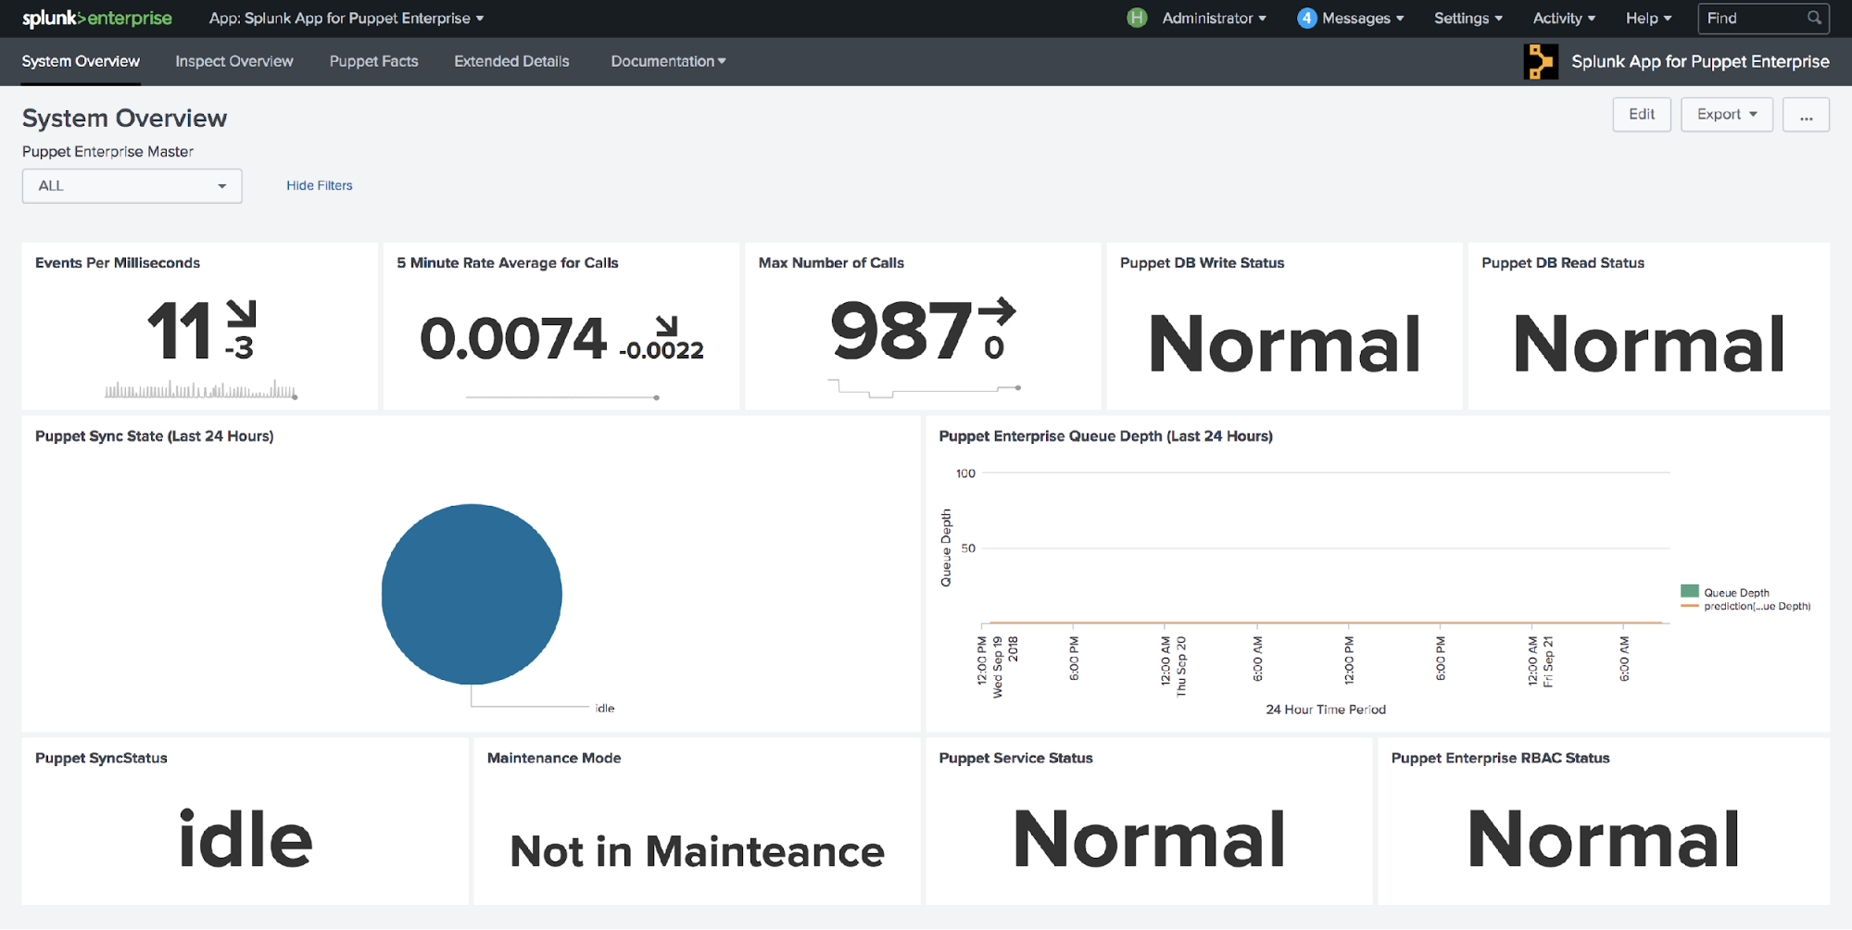Screen dimensions: 1852x930
Task: Open the Puppet Enterprise Master ALL selector
Action: [132, 186]
